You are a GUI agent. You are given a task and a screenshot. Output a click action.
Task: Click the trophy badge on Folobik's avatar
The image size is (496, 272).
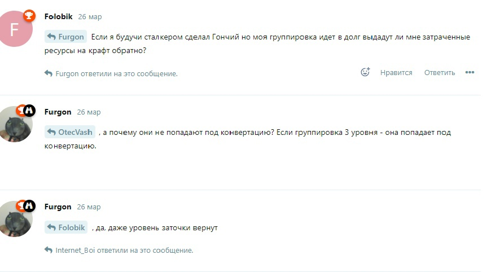(29, 15)
